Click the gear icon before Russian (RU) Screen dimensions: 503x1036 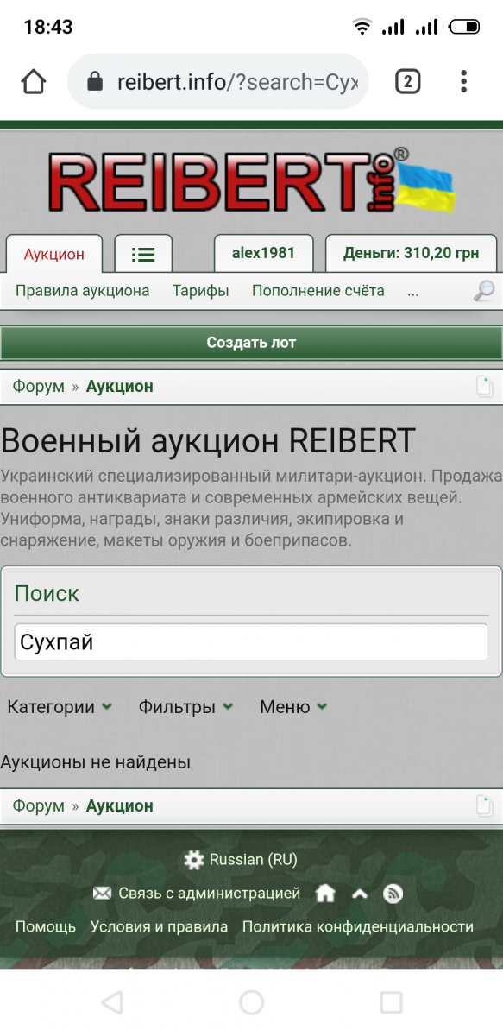194,860
